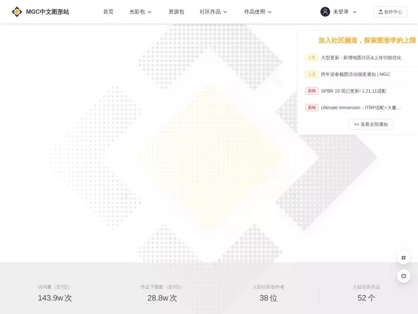Click the MGC diamond logo icon
This screenshot has width=418, height=314.
click(17, 12)
